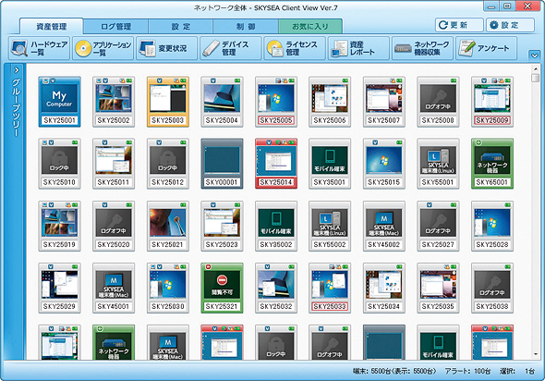545x381 pixels.
Task: Switch to ログ管理 tab
Action: pyautogui.click(x=116, y=27)
